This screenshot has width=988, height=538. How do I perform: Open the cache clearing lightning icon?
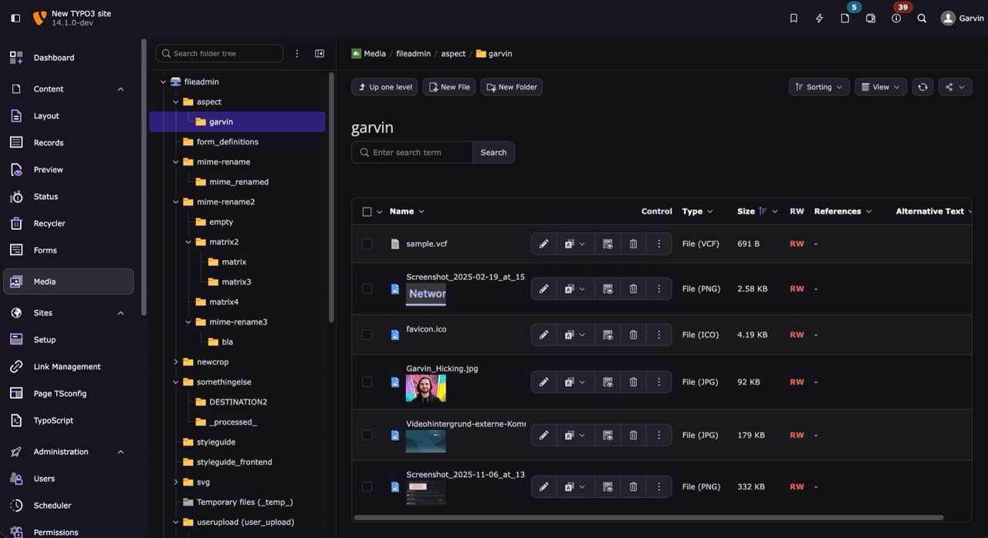click(819, 18)
